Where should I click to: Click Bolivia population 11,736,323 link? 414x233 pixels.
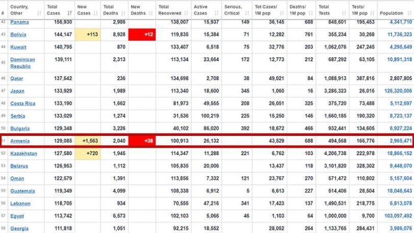(x=400, y=34)
